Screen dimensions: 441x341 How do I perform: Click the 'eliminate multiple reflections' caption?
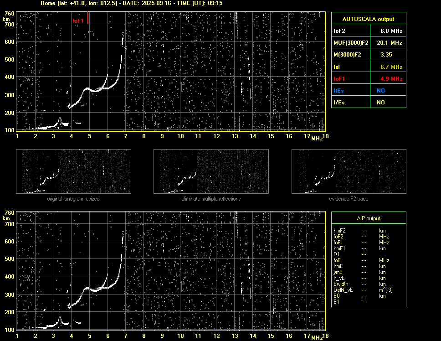click(211, 199)
